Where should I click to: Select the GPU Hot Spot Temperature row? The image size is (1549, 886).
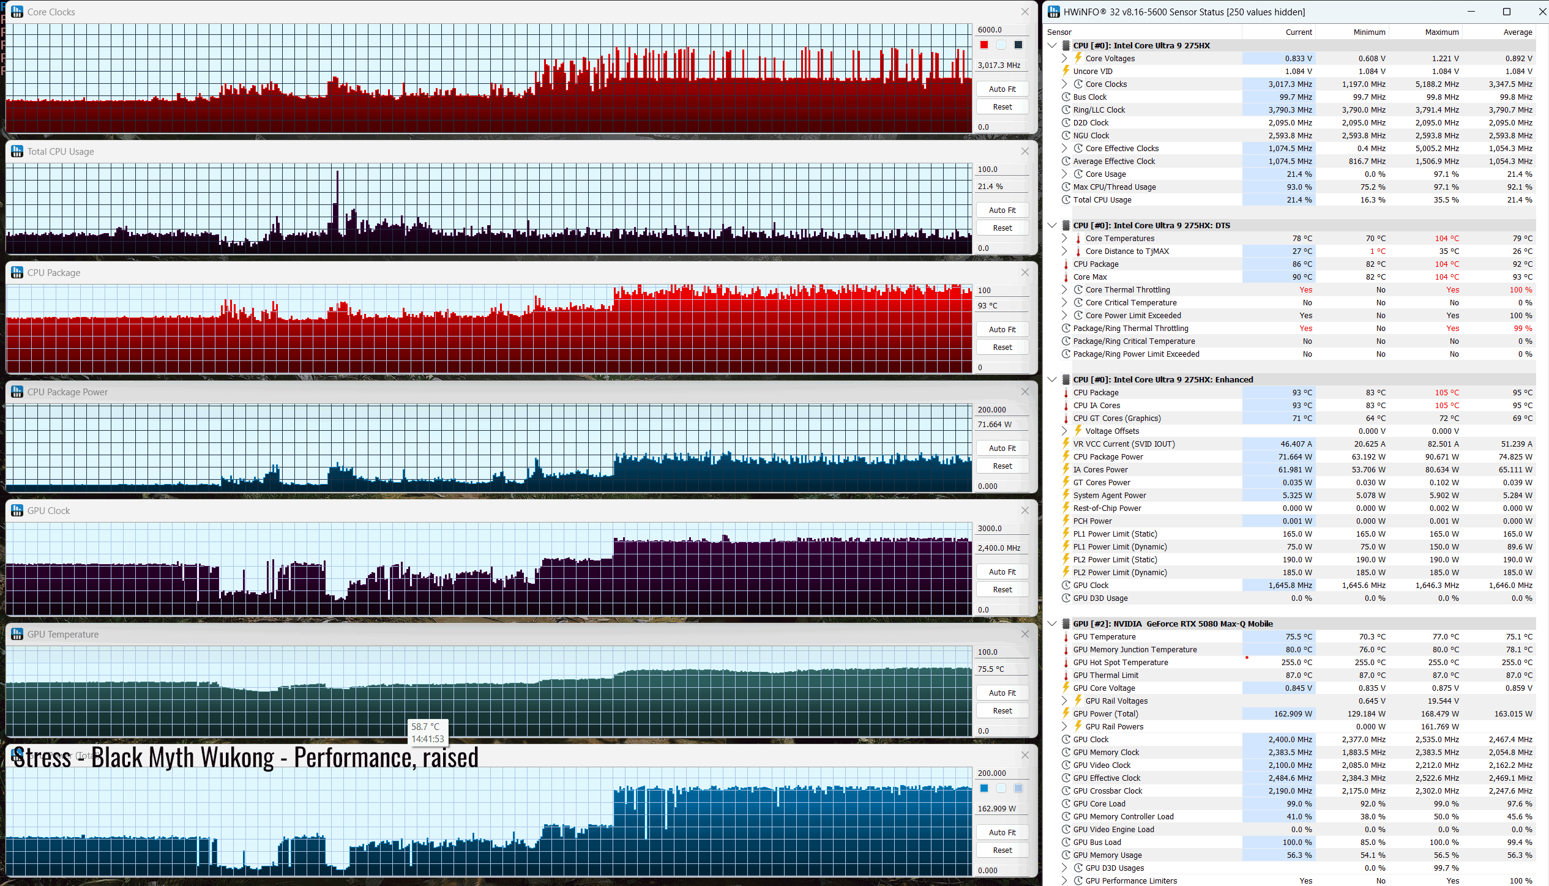[1291, 662]
